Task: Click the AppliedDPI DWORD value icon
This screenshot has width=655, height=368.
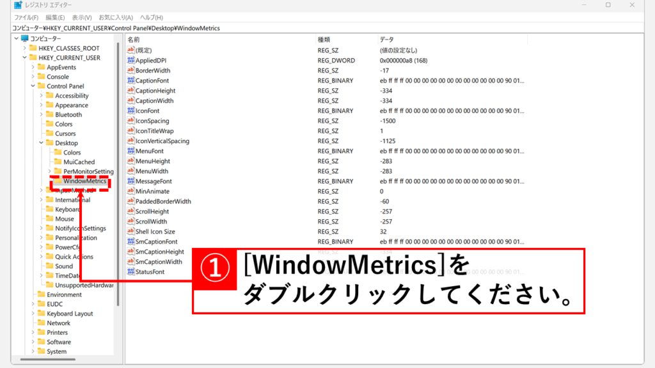Action: [x=130, y=61]
